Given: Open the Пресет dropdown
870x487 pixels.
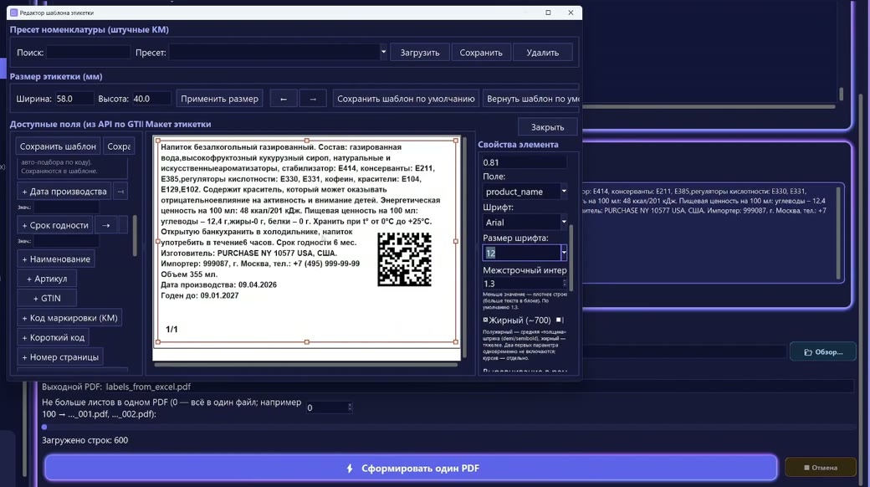Looking at the screenshot, I should [x=383, y=52].
